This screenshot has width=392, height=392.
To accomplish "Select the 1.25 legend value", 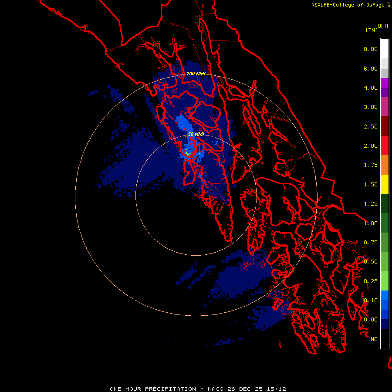I will pos(371,204).
